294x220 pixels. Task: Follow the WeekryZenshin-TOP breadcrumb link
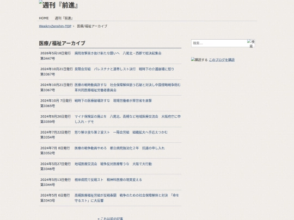(x=55, y=26)
